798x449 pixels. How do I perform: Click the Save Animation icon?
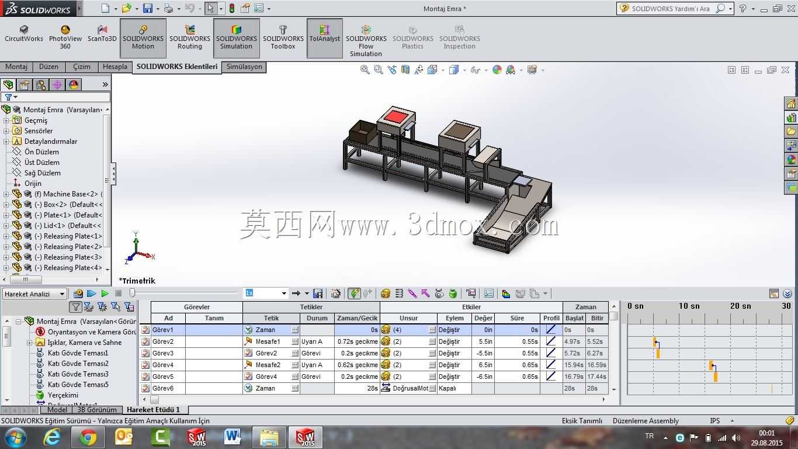318,293
